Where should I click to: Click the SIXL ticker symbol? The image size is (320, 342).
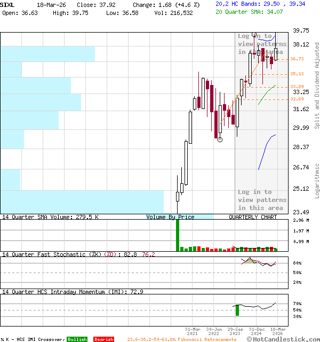pos(7,4)
